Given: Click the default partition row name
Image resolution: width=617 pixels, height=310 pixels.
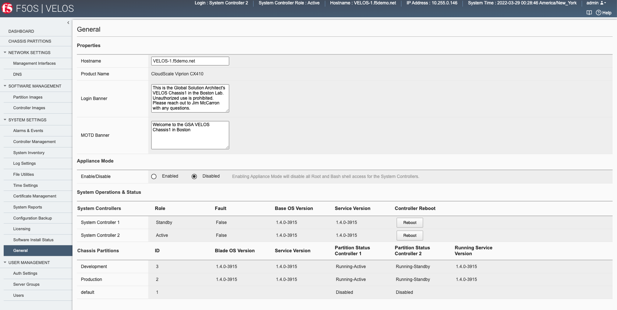Looking at the screenshot, I should [88, 292].
